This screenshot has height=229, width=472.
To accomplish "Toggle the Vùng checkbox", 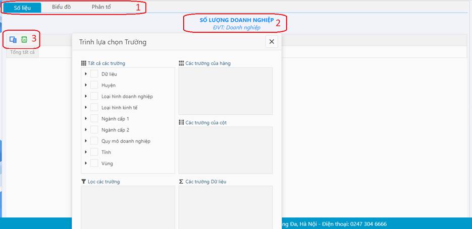I will 94,163.
